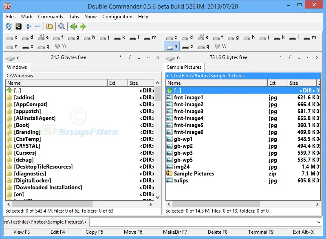Click left panel asterisk favorites button

click(x=120, y=57)
